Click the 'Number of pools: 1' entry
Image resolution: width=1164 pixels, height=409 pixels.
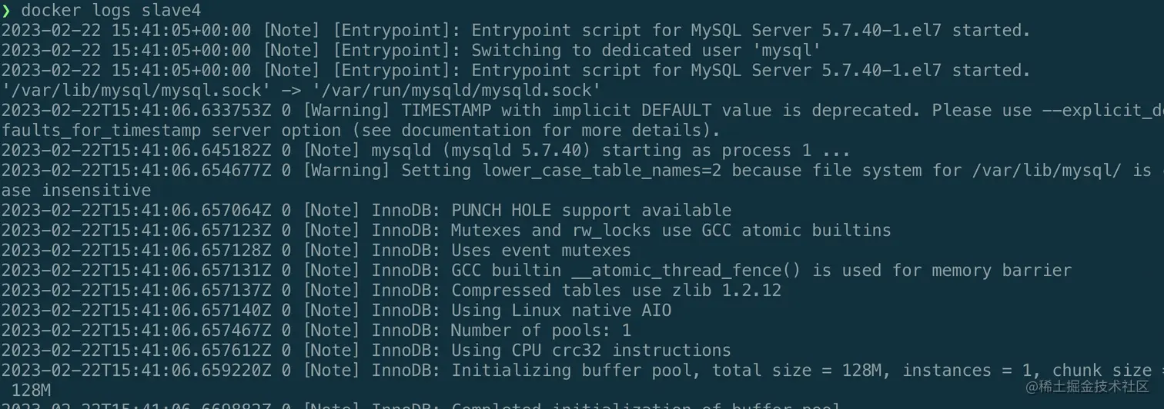(540, 331)
